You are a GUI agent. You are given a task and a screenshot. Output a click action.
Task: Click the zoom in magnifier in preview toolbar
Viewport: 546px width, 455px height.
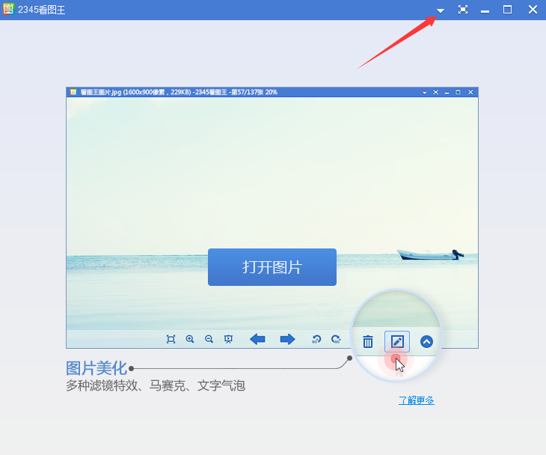pyautogui.click(x=190, y=339)
